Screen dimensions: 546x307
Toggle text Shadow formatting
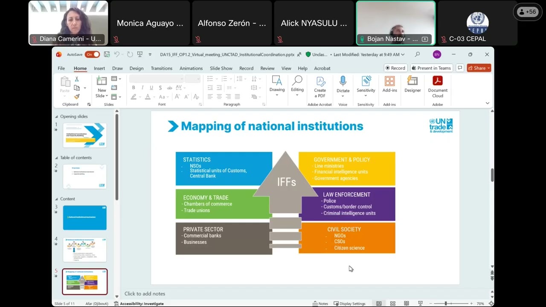coord(160,88)
